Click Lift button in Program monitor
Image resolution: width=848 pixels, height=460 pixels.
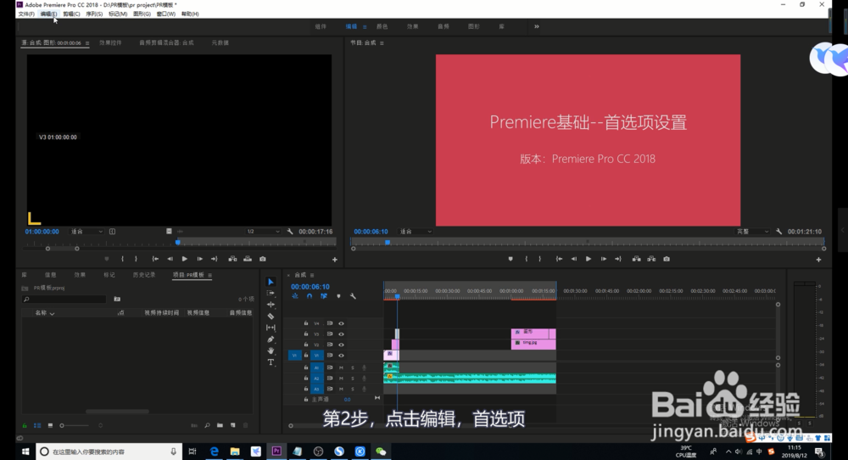coord(637,259)
